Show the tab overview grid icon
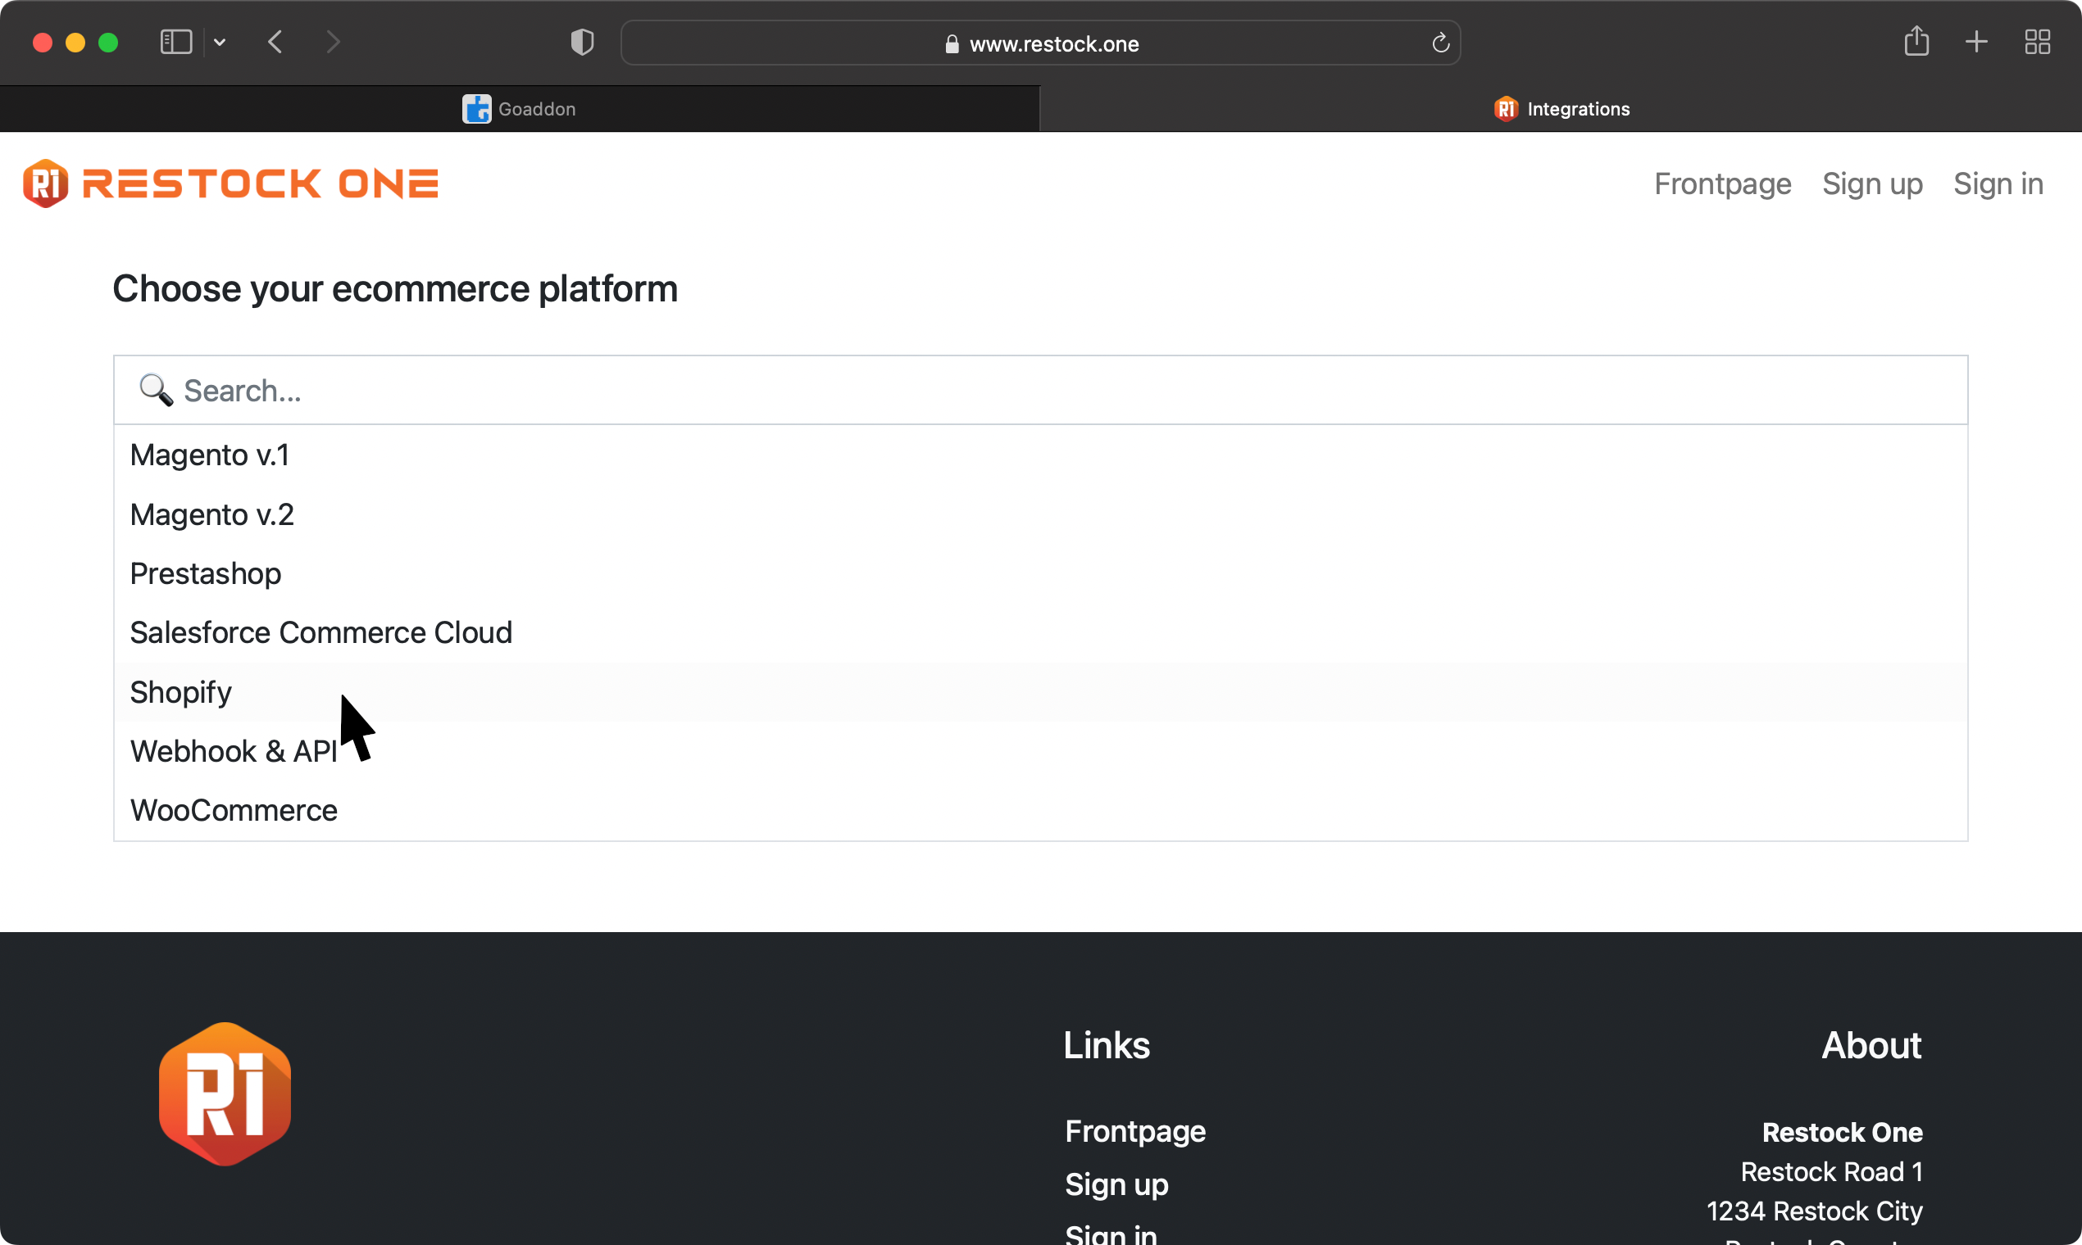 2037,42
